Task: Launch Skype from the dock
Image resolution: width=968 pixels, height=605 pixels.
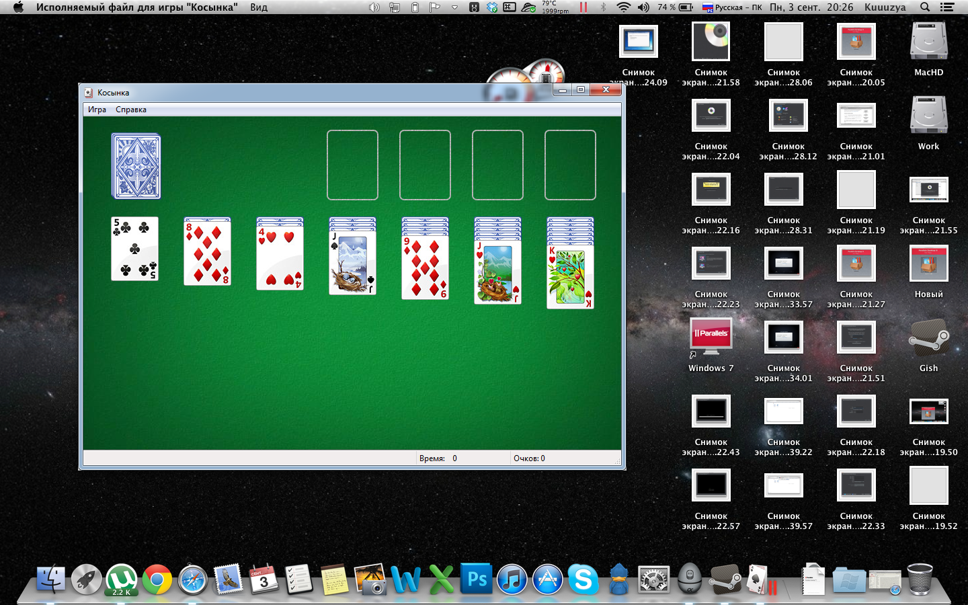Action: click(x=583, y=579)
